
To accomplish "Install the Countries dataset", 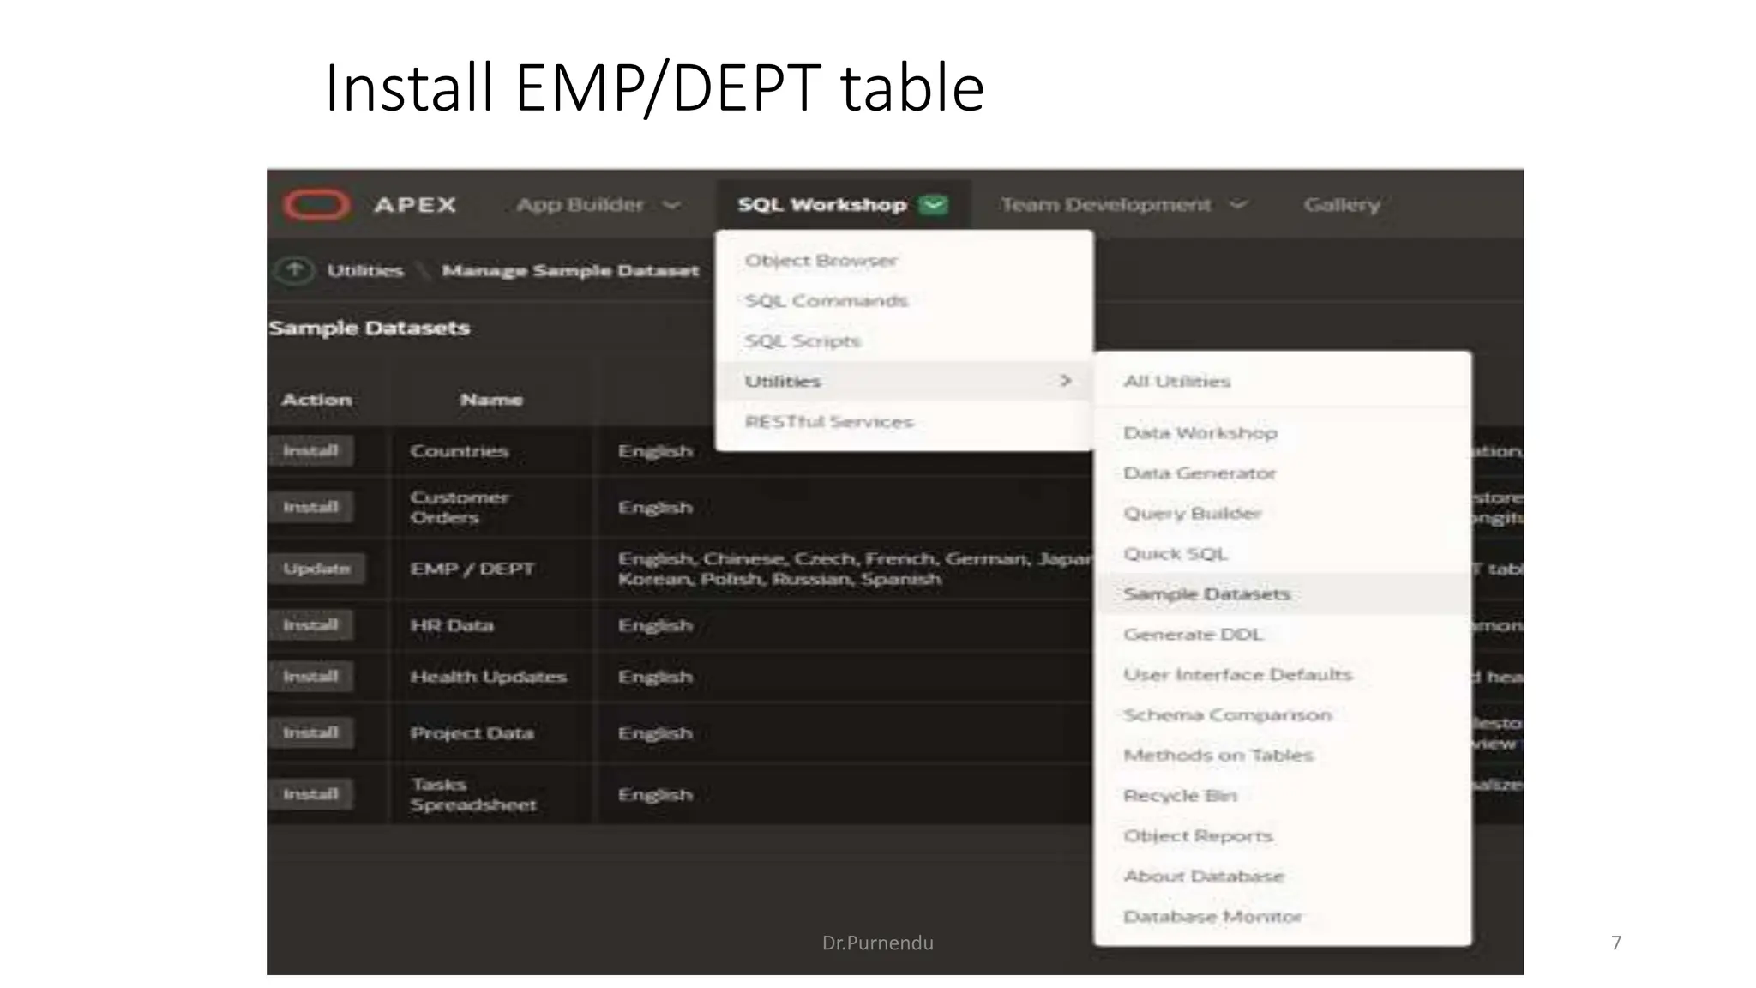I will click(x=310, y=450).
